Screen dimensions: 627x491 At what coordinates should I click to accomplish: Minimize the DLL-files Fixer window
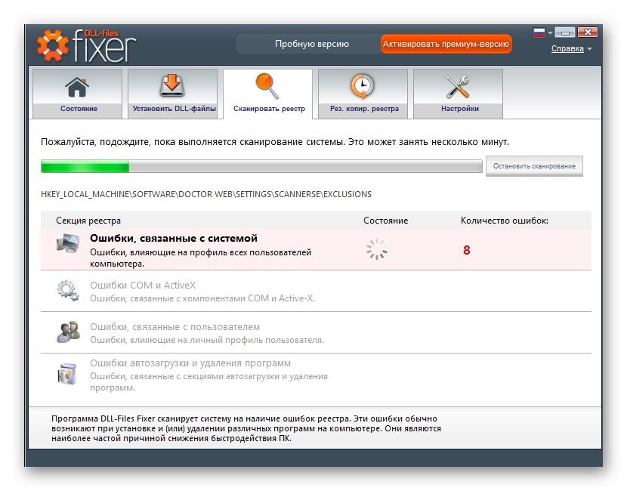[x=564, y=32]
